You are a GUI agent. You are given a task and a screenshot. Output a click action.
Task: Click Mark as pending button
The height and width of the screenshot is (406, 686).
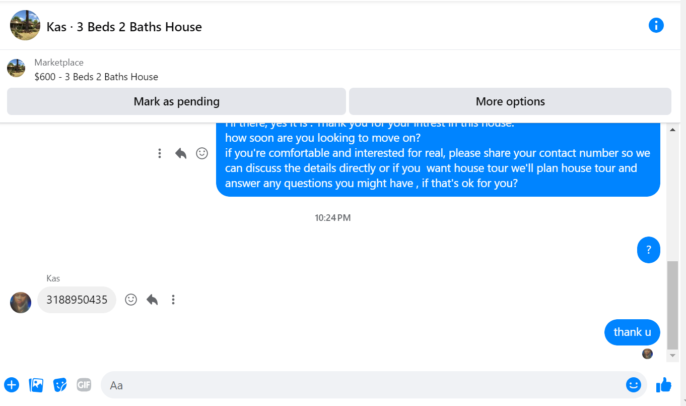tap(176, 101)
